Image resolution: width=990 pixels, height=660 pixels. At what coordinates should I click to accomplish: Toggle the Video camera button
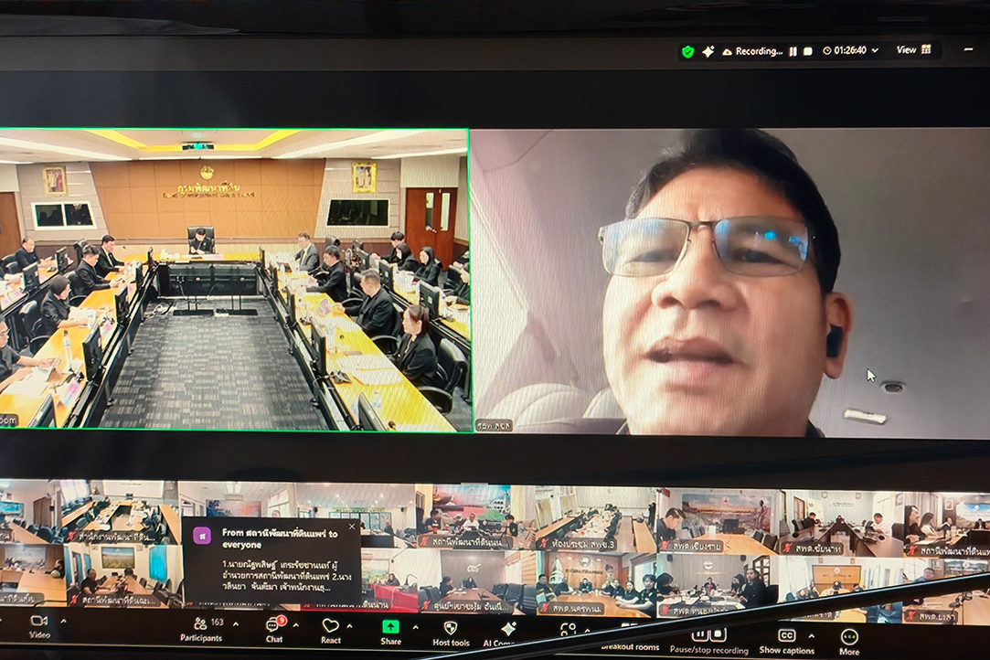point(39,626)
